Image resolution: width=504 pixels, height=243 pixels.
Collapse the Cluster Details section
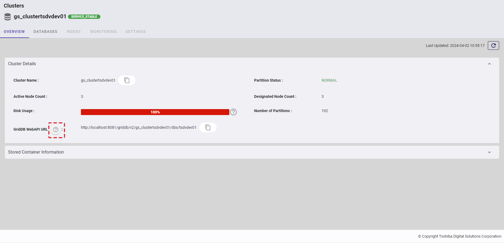click(x=489, y=64)
